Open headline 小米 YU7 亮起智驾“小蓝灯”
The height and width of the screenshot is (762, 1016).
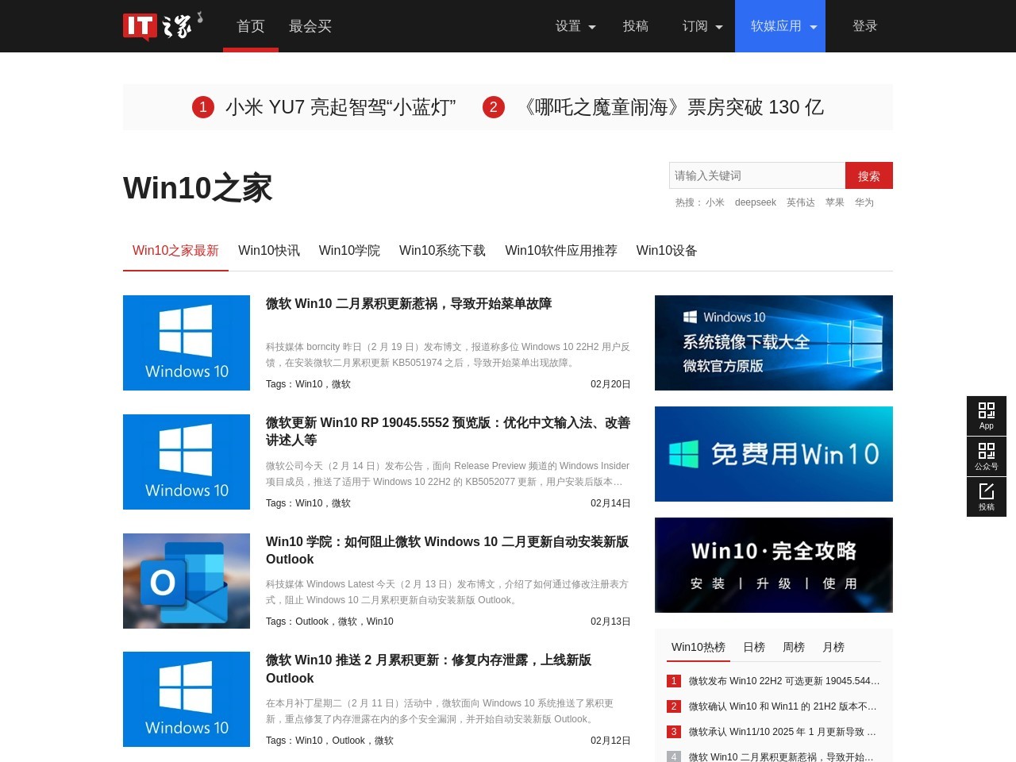341,107
